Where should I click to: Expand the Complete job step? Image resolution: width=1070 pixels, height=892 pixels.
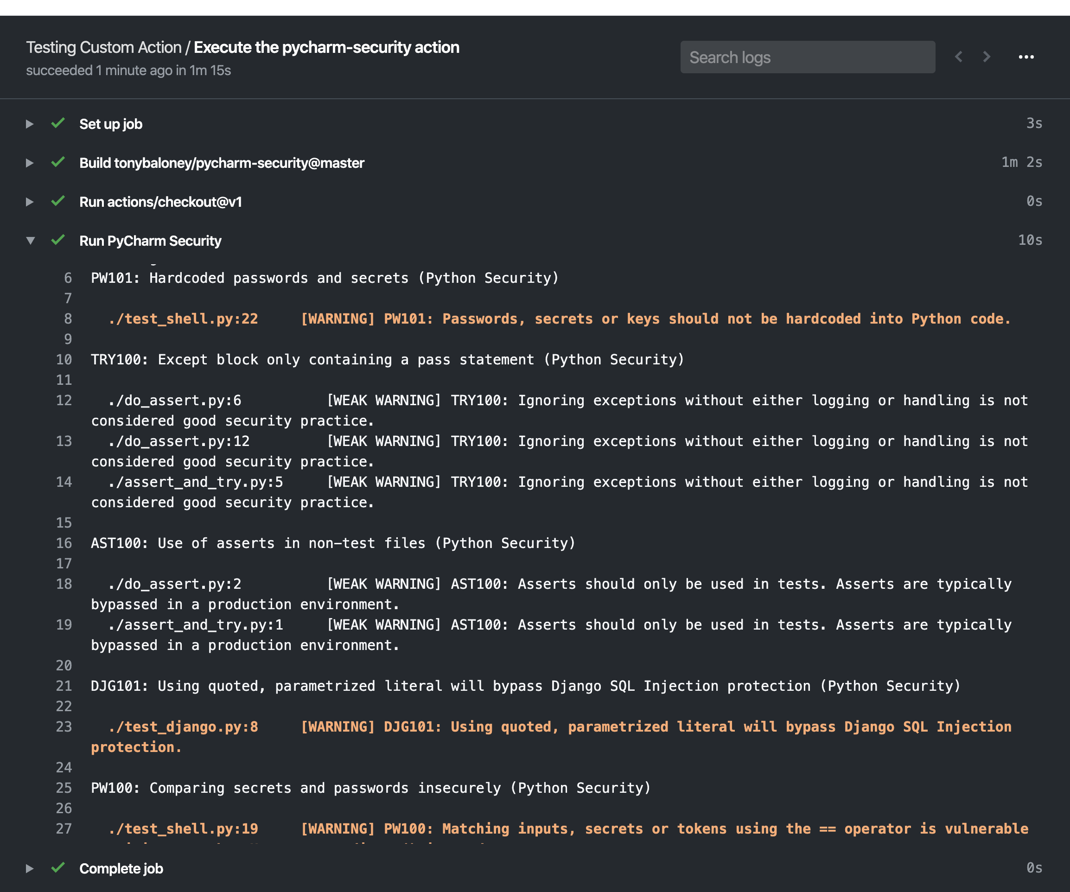tap(30, 868)
